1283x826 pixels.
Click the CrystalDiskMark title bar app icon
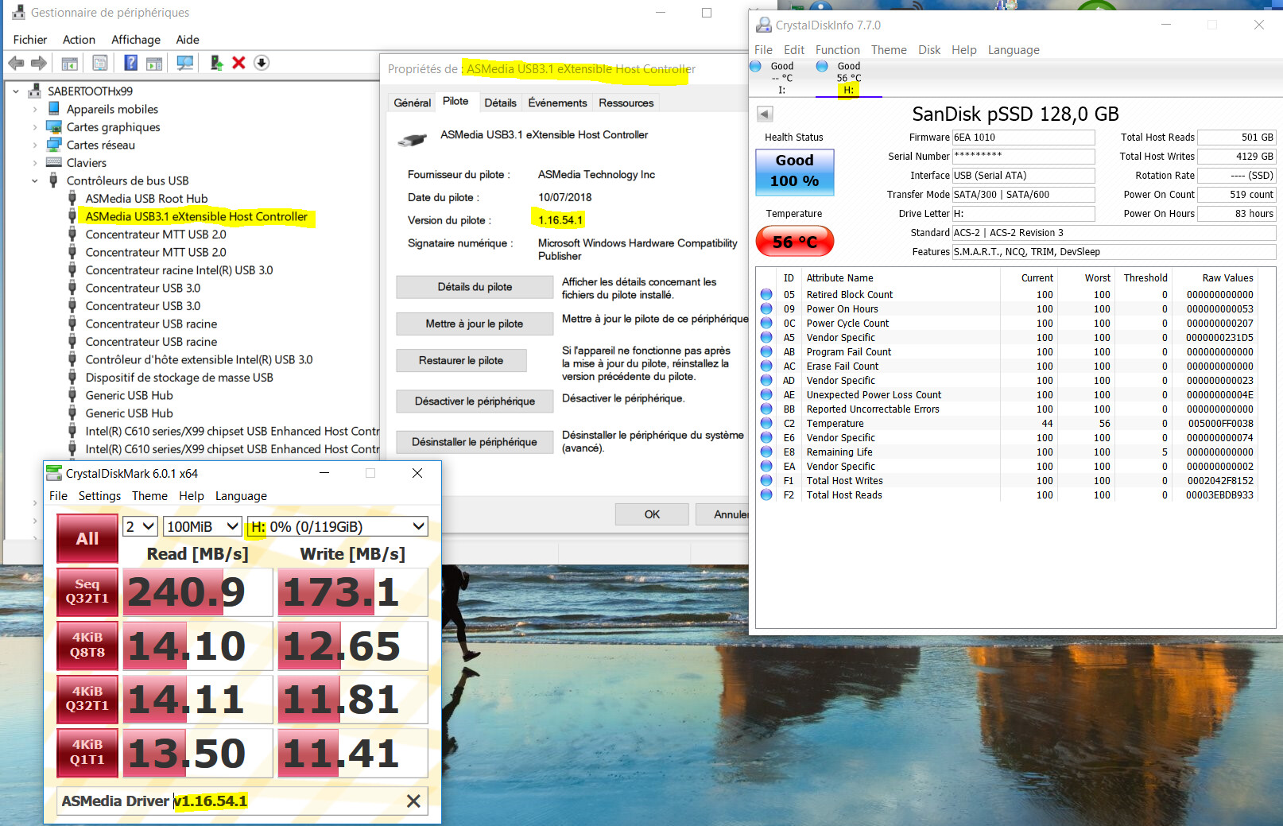(54, 473)
